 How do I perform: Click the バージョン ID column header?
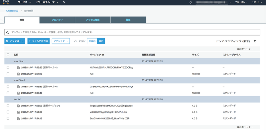(97, 55)
